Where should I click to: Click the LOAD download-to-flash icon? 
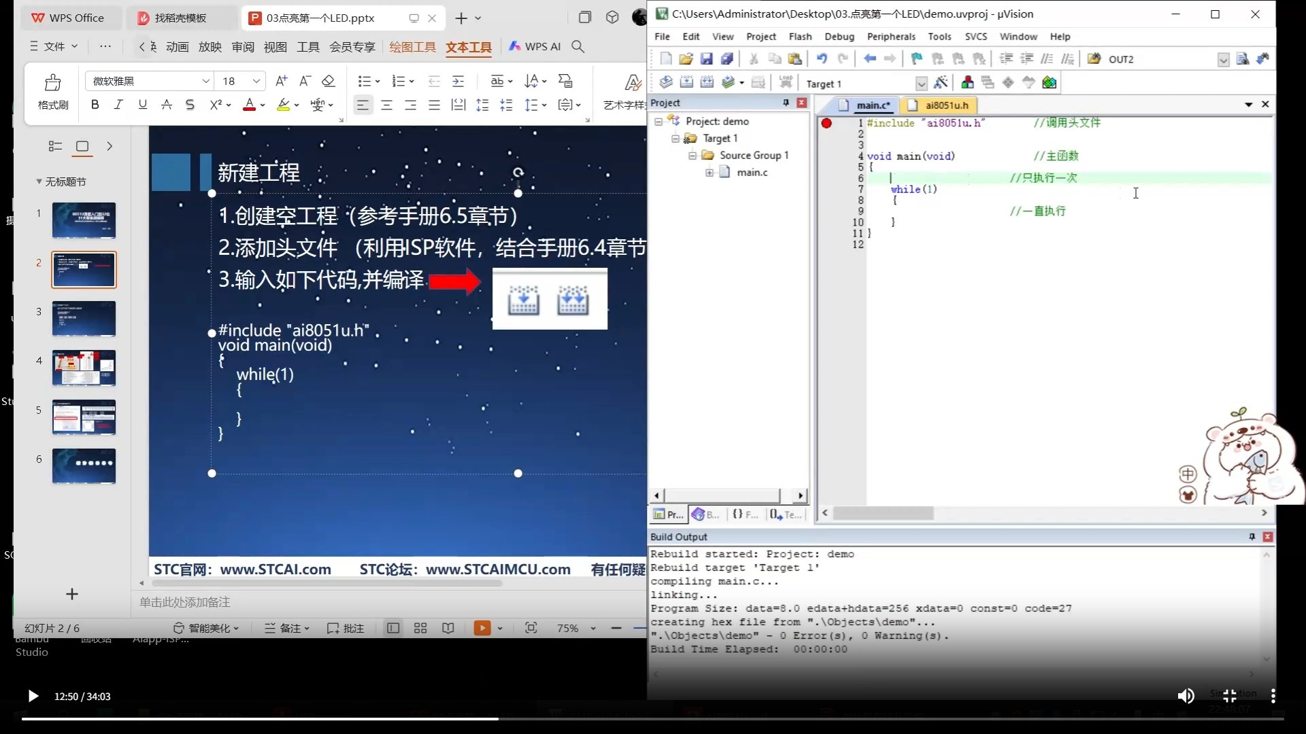[786, 82]
